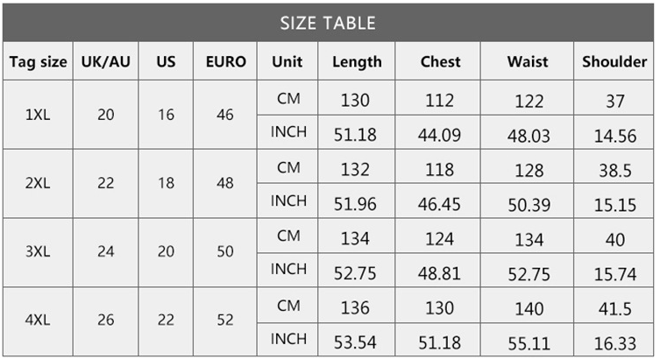Click the Chest column header

440,62
